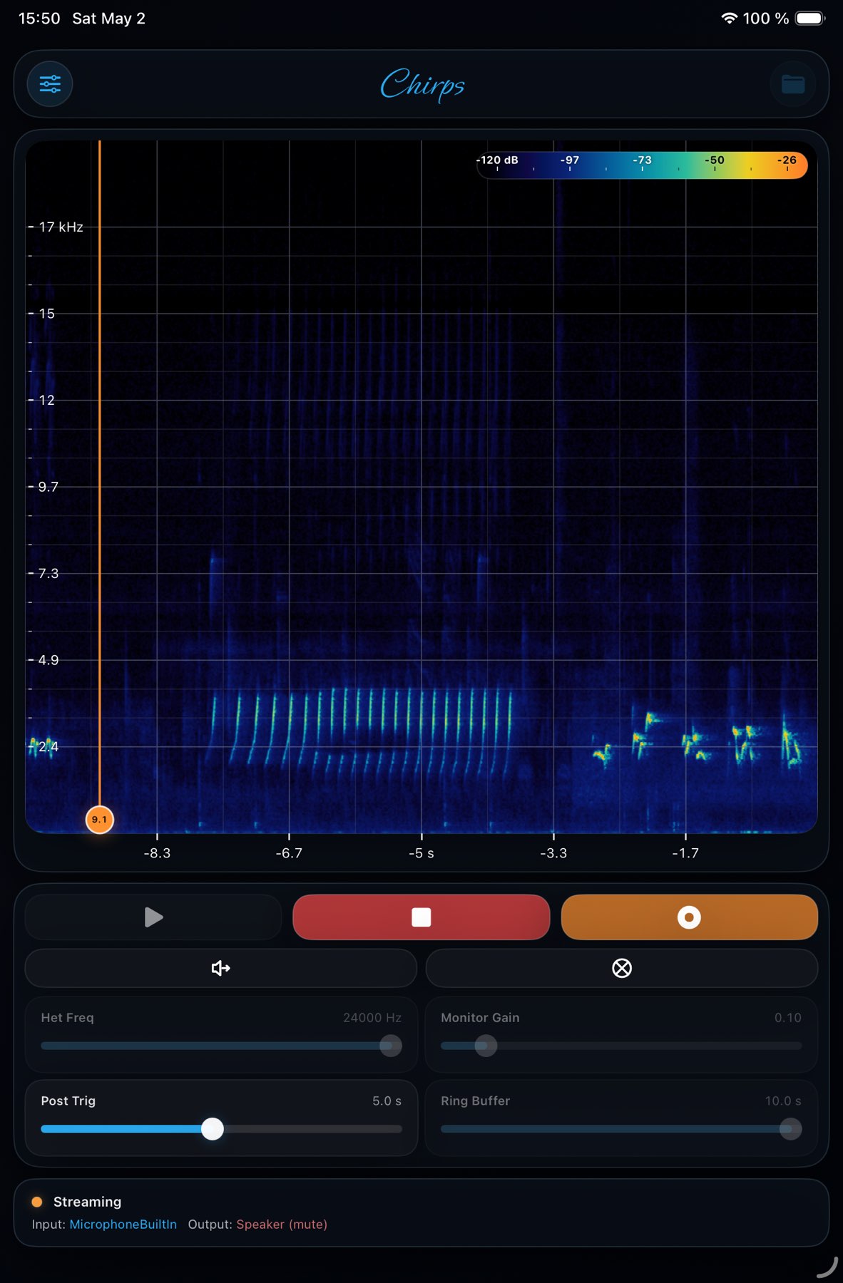Adjust the Post Trig slider thumb

tap(213, 1129)
